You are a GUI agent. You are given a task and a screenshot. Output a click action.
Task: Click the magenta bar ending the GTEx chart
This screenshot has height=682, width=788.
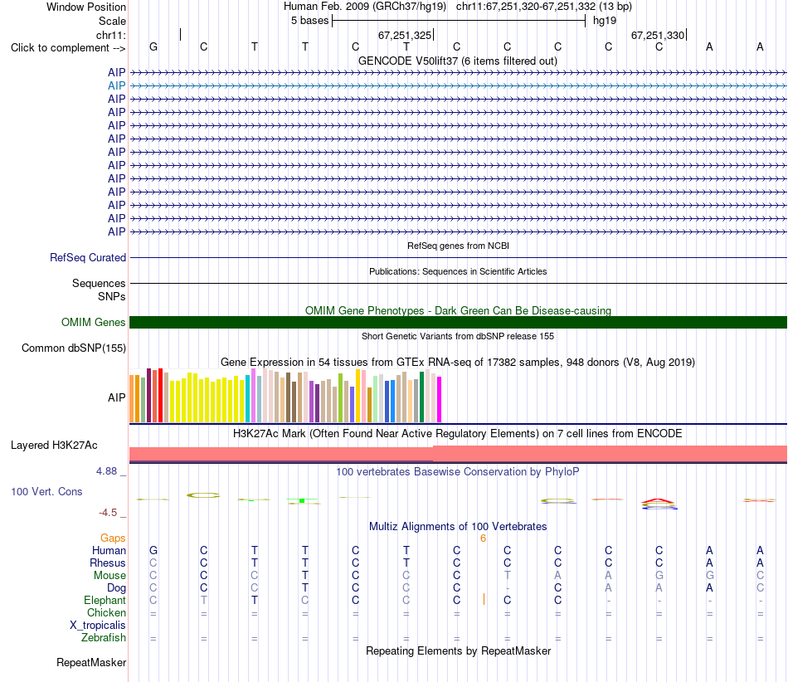pos(440,400)
